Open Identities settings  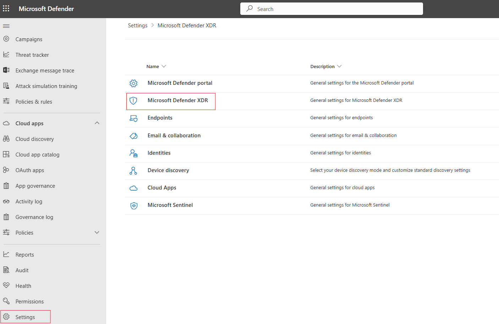[x=159, y=153]
